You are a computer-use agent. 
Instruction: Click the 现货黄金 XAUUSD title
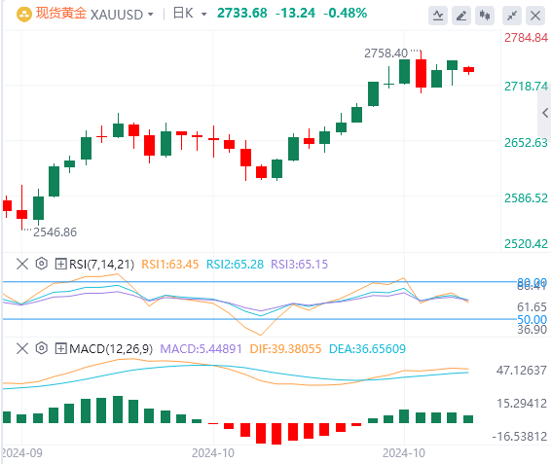coord(90,14)
